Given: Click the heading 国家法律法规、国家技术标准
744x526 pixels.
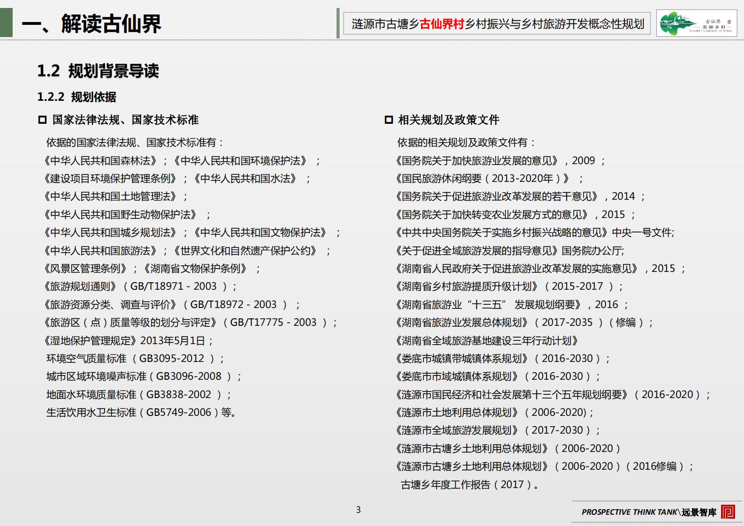Looking at the screenshot, I should [x=126, y=120].
